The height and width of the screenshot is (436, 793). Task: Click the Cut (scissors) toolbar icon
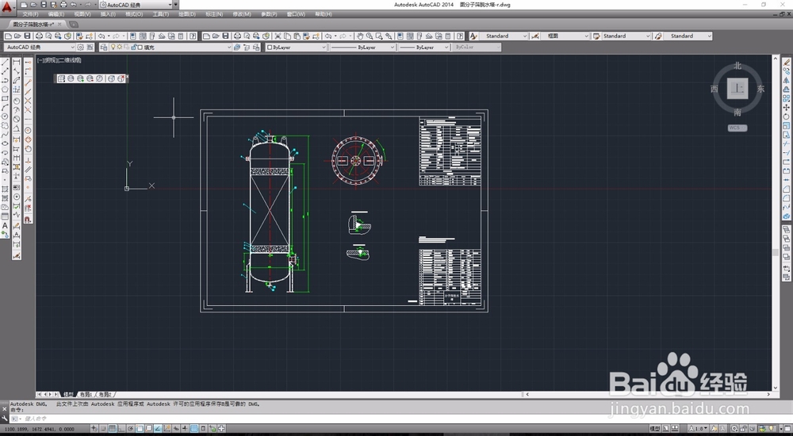coord(278,36)
